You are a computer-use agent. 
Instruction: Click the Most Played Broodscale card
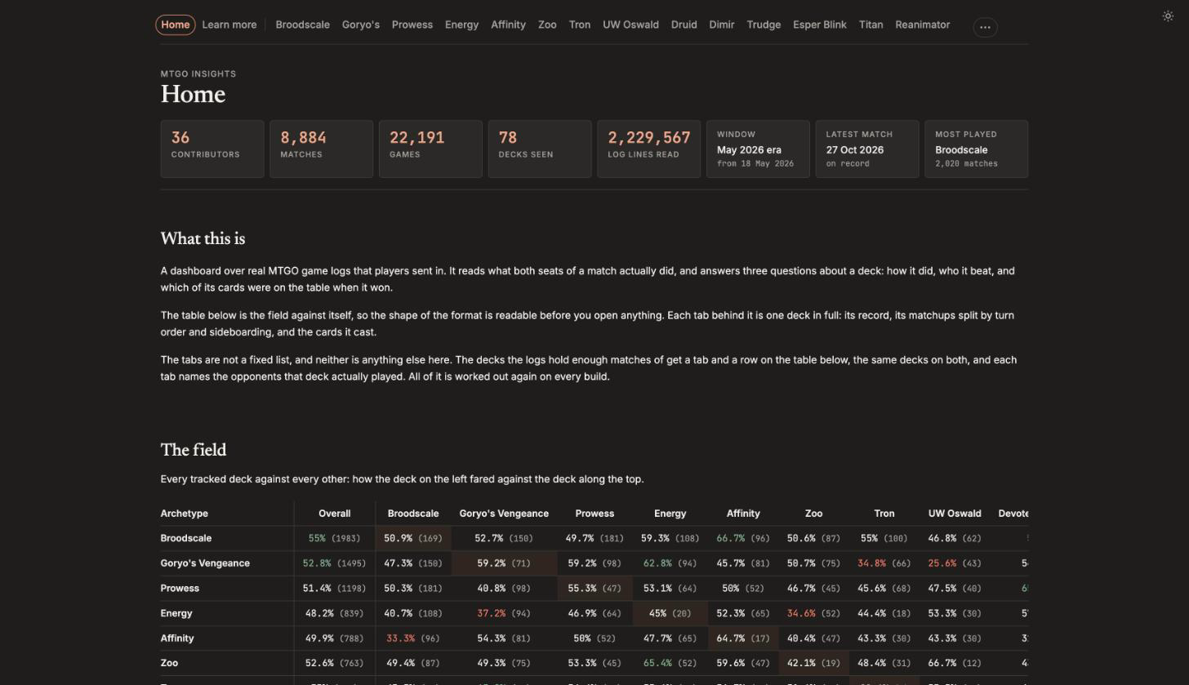coord(976,149)
